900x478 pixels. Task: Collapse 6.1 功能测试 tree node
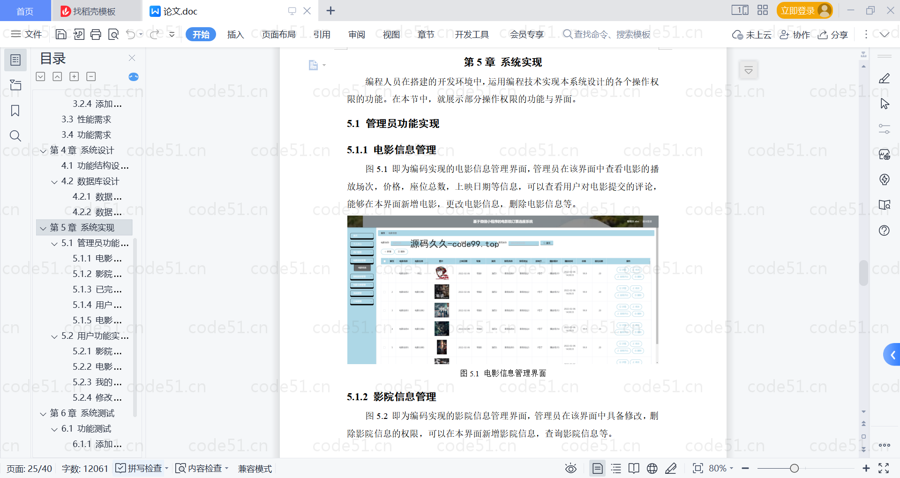pos(54,429)
